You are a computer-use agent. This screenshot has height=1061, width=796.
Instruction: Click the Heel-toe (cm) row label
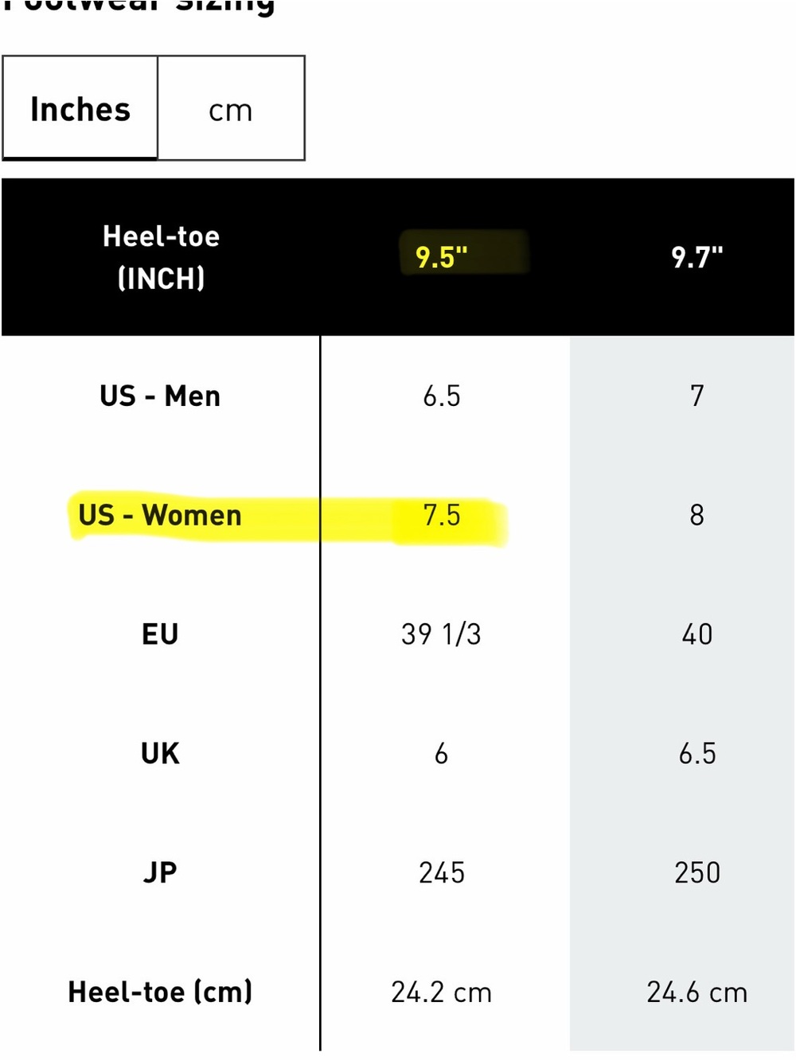[x=160, y=992]
